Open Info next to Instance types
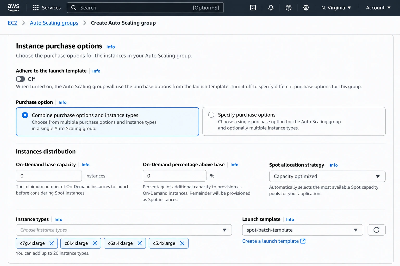 click(x=58, y=220)
